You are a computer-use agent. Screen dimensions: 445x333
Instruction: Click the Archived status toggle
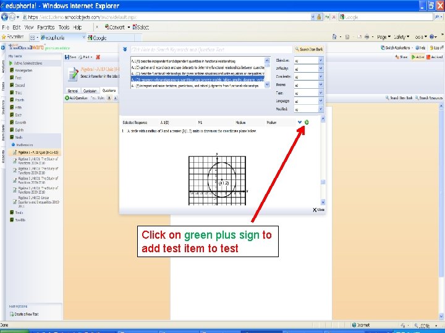pos(434,57)
